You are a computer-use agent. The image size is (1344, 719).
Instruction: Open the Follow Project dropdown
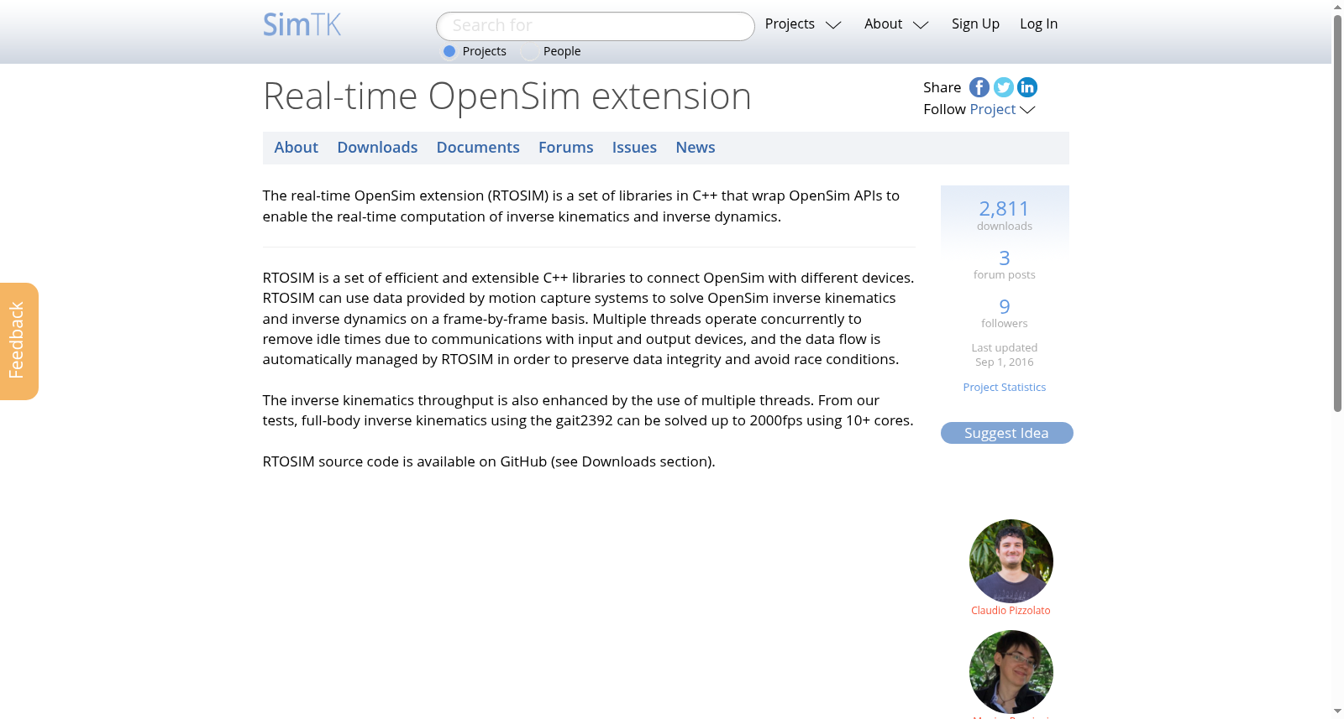[1003, 109]
